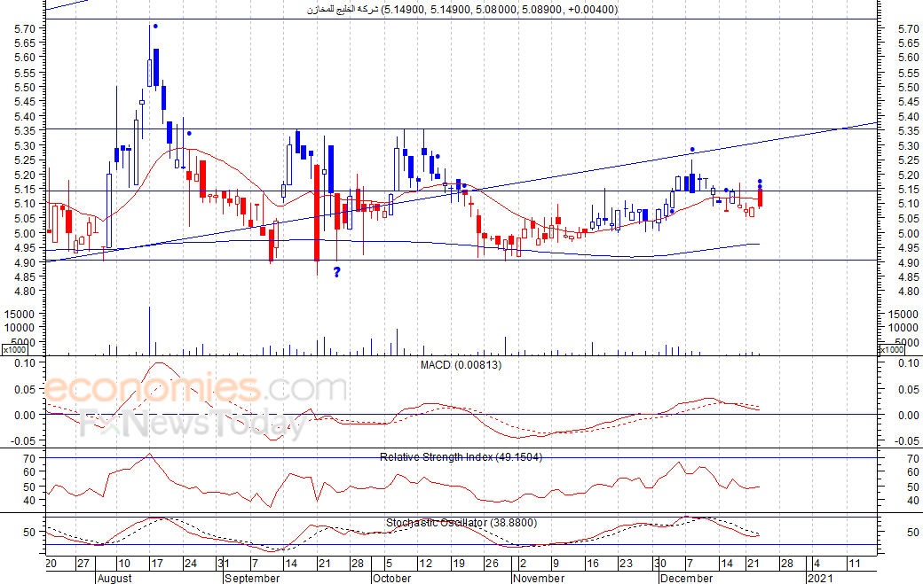Click date label 26 on time axis
The height and width of the screenshot is (584, 923).
tap(492, 564)
